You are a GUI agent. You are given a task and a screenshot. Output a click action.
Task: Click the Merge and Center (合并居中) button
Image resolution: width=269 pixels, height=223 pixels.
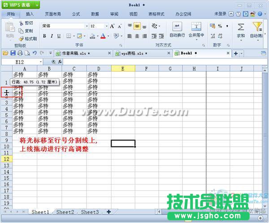click(x=196, y=29)
